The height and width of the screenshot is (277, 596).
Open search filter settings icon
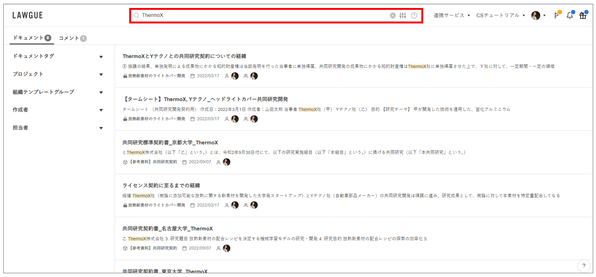[x=403, y=15]
